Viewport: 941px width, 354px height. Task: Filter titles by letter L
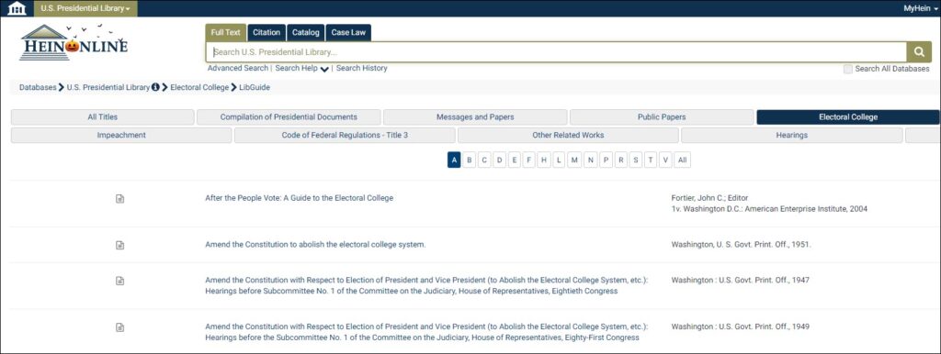(559, 160)
